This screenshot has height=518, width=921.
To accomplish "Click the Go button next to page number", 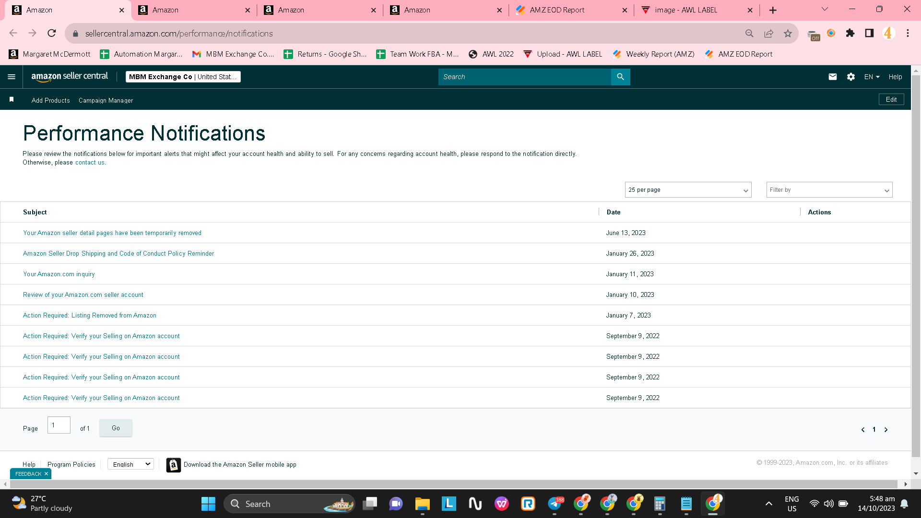I will [116, 428].
